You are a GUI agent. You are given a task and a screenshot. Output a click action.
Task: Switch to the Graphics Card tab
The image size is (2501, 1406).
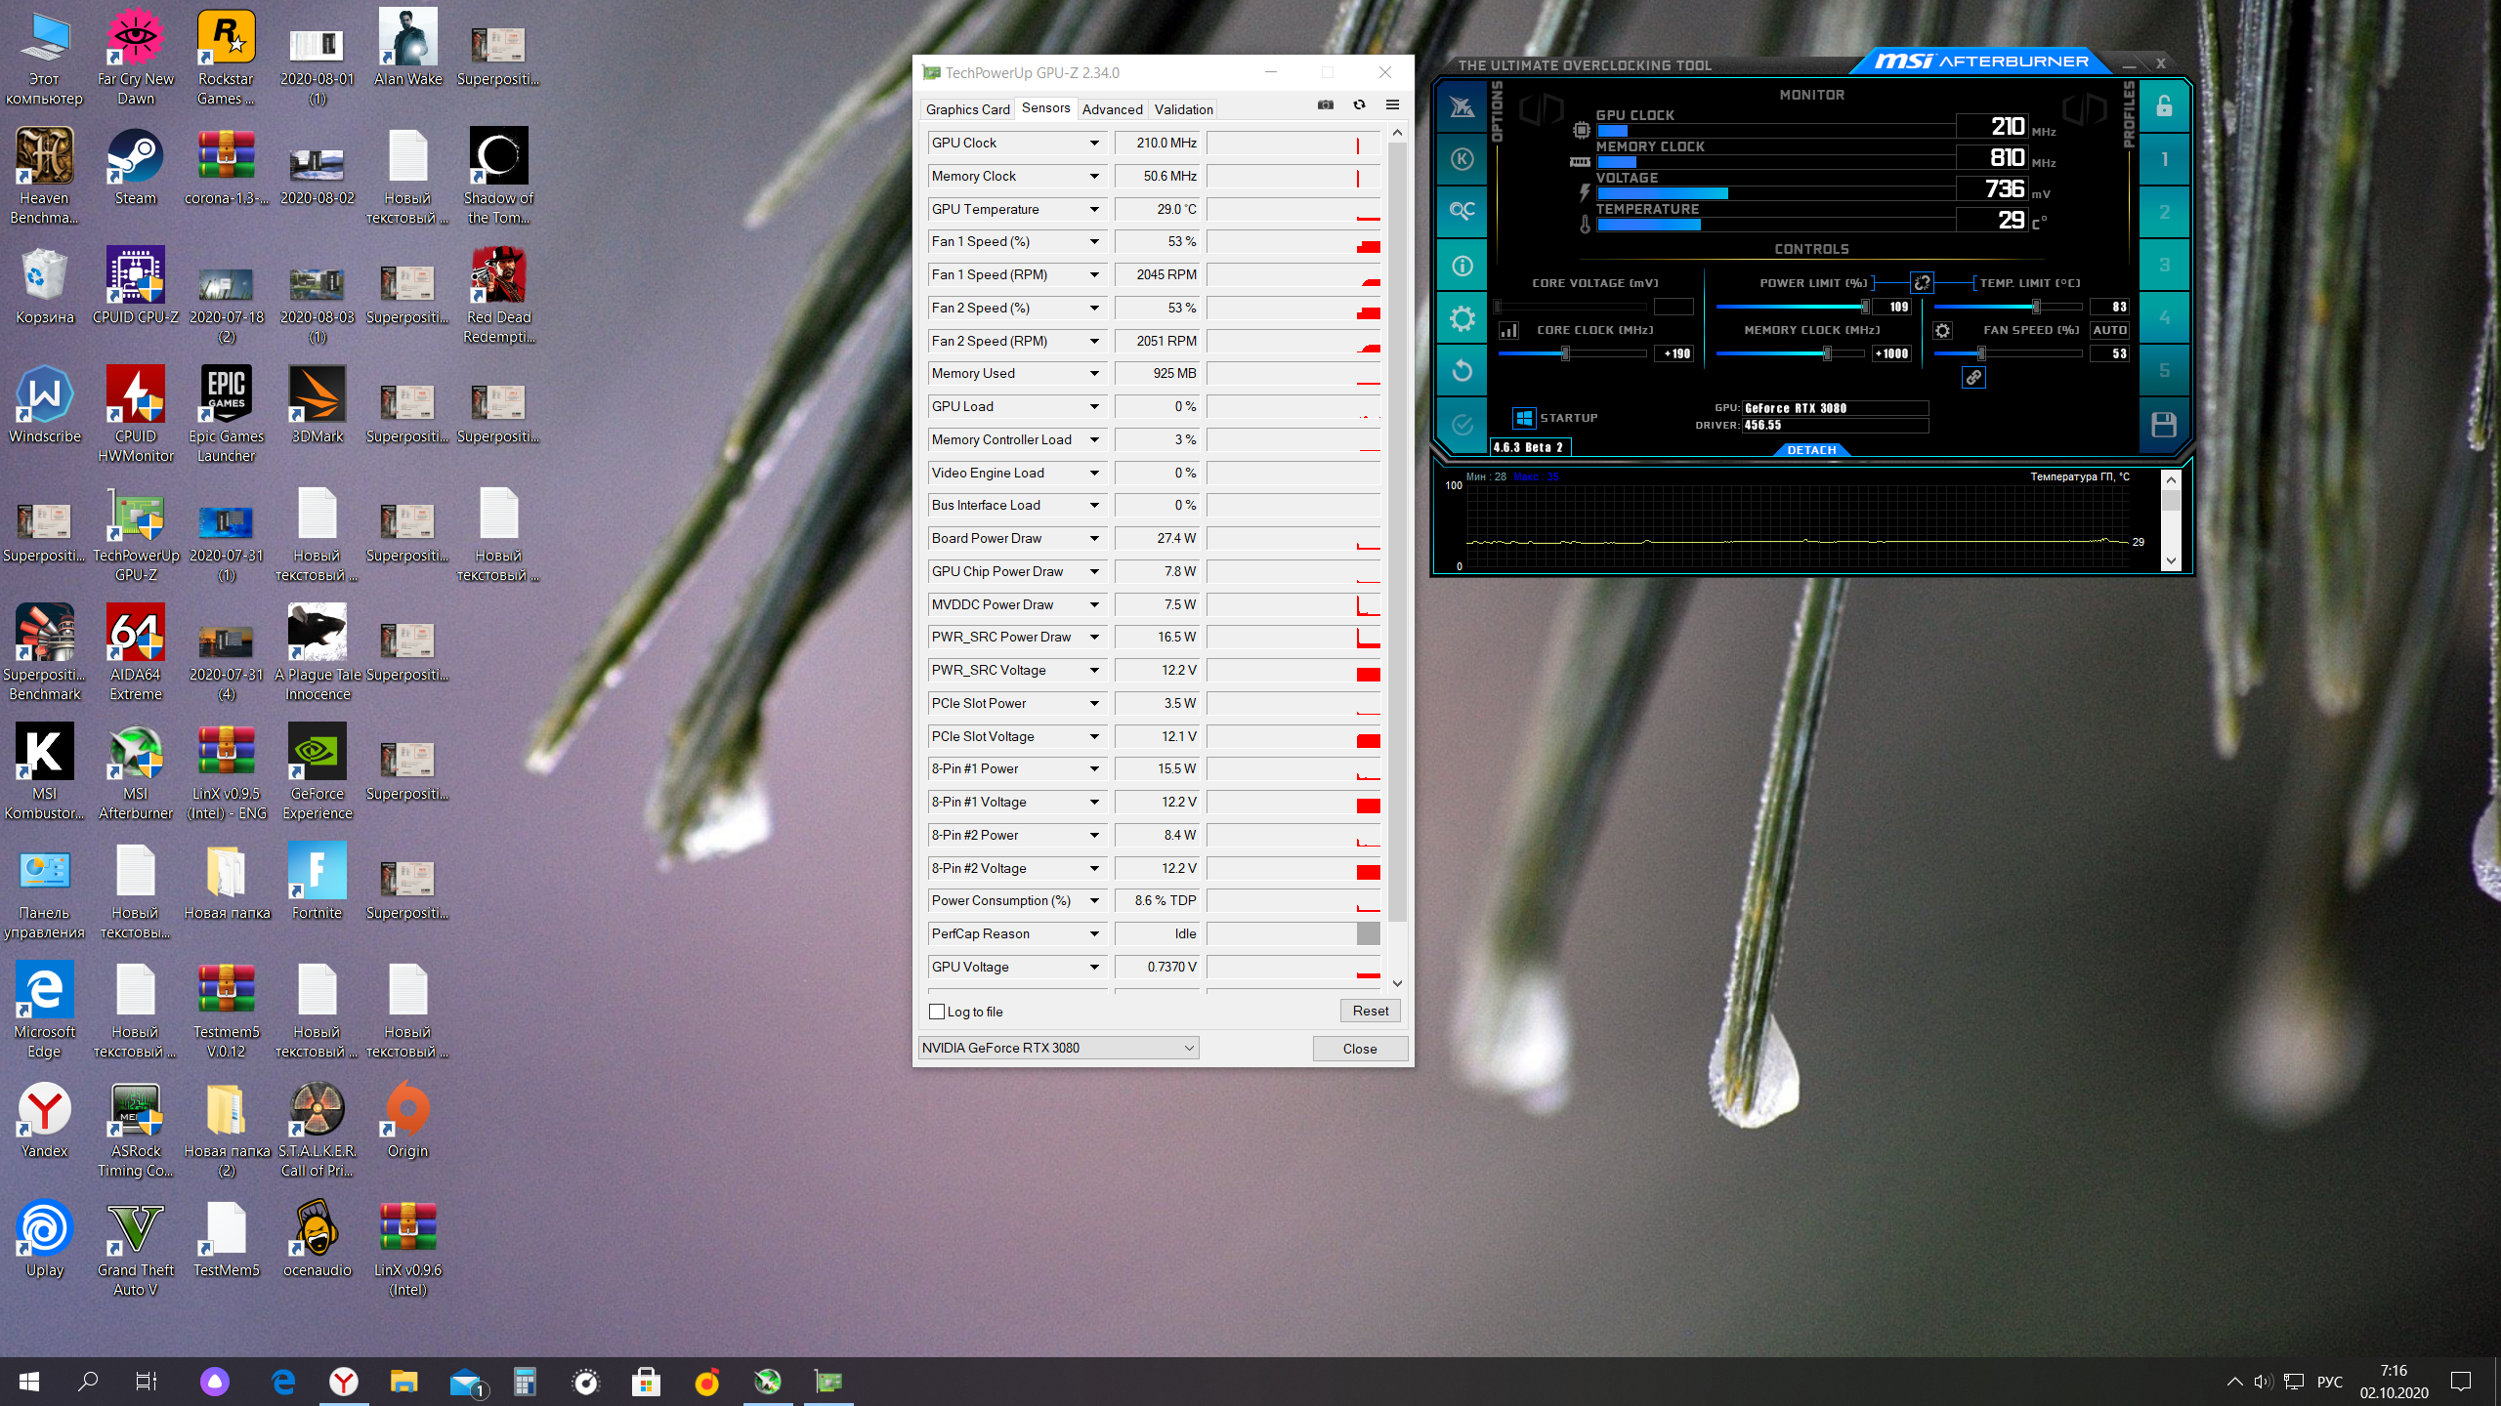pos(967,109)
